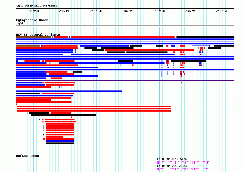Select the 1q44 band label
The width and height of the screenshot is (242, 172).
20,23
